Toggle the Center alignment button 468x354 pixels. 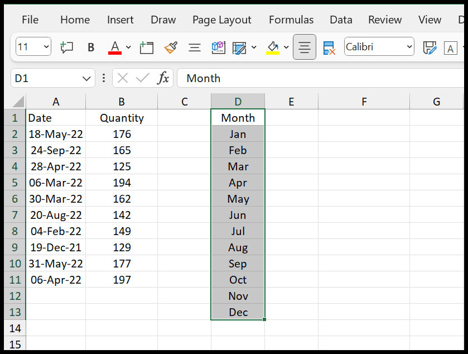[x=305, y=47]
